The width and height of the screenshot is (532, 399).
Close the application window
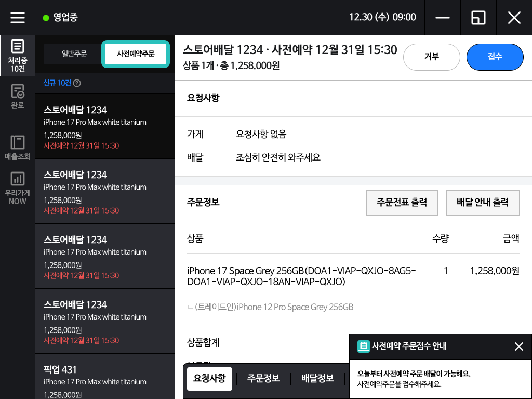click(x=514, y=18)
